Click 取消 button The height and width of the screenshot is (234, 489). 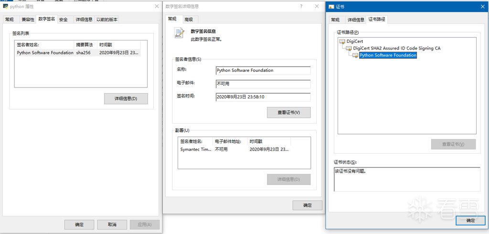[112, 224]
